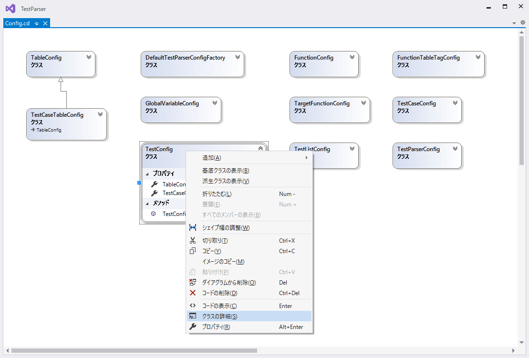Click the TestConfig constructor method cube icon
This screenshot has width=529, height=358.
pos(154,214)
